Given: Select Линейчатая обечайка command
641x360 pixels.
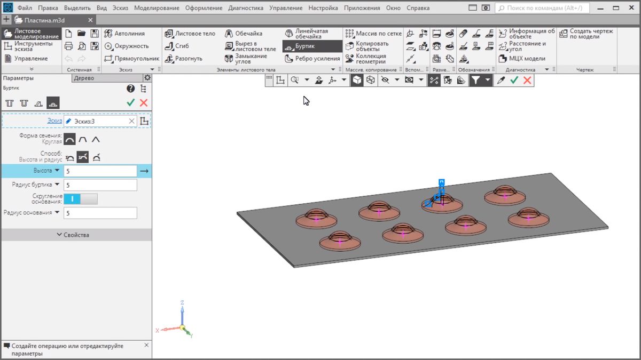Looking at the screenshot, I should [x=306, y=34].
